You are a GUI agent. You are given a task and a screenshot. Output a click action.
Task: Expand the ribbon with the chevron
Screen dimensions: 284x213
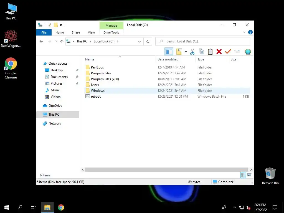(244, 32)
